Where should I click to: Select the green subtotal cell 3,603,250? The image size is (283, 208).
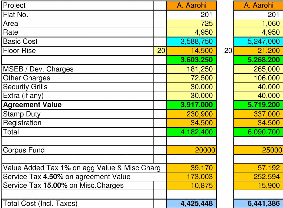(192, 59)
